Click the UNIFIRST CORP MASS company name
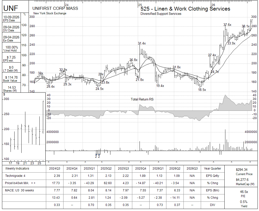 click(55, 9)
